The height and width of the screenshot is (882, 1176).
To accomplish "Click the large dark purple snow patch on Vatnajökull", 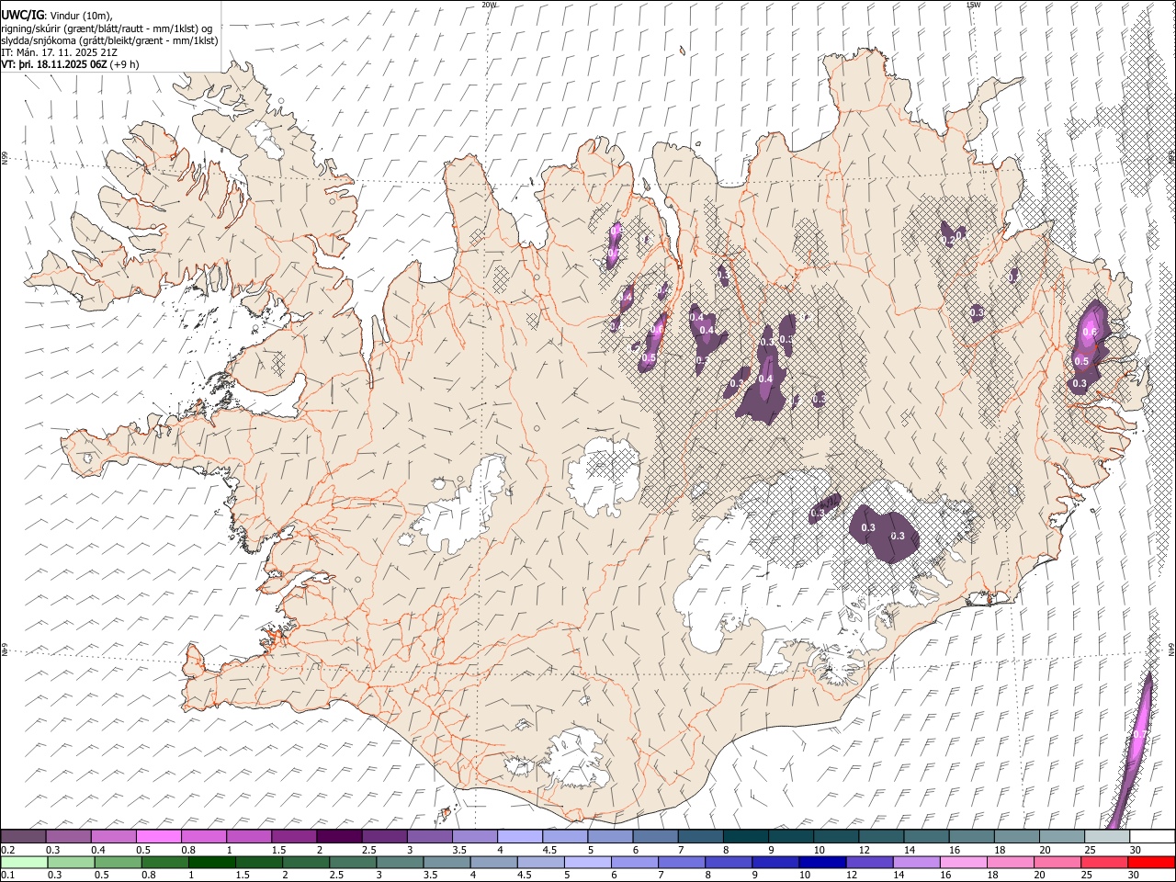I will pyautogui.click(x=883, y=532).
